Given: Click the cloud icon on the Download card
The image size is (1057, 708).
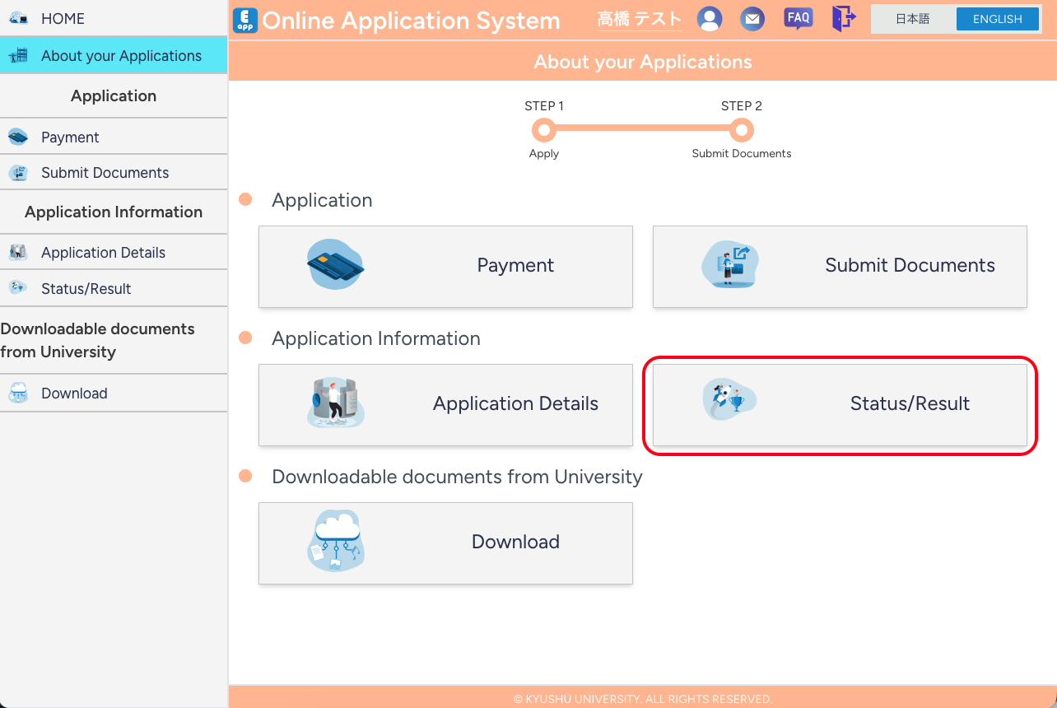Looking at the screenshot, I should pos(335,542).
